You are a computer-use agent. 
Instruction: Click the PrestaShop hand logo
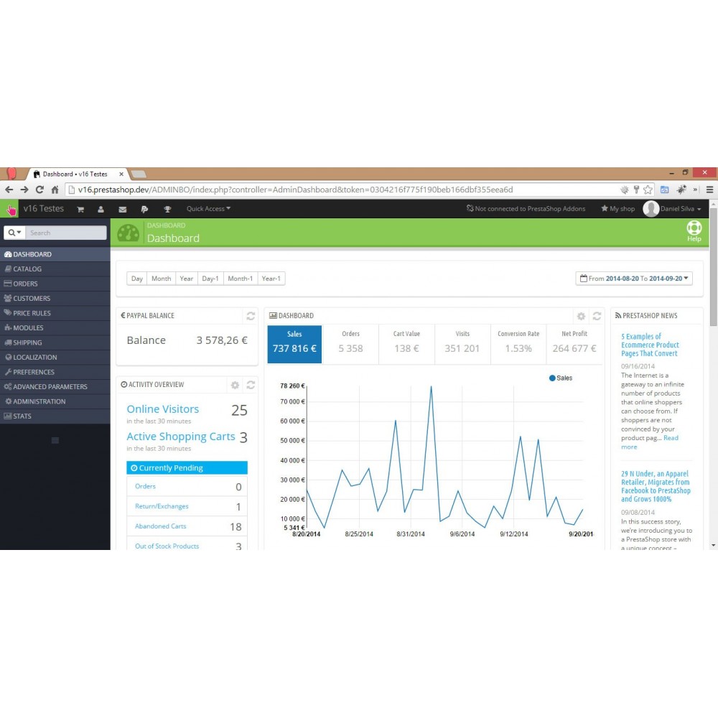click(x=10, y=209)
